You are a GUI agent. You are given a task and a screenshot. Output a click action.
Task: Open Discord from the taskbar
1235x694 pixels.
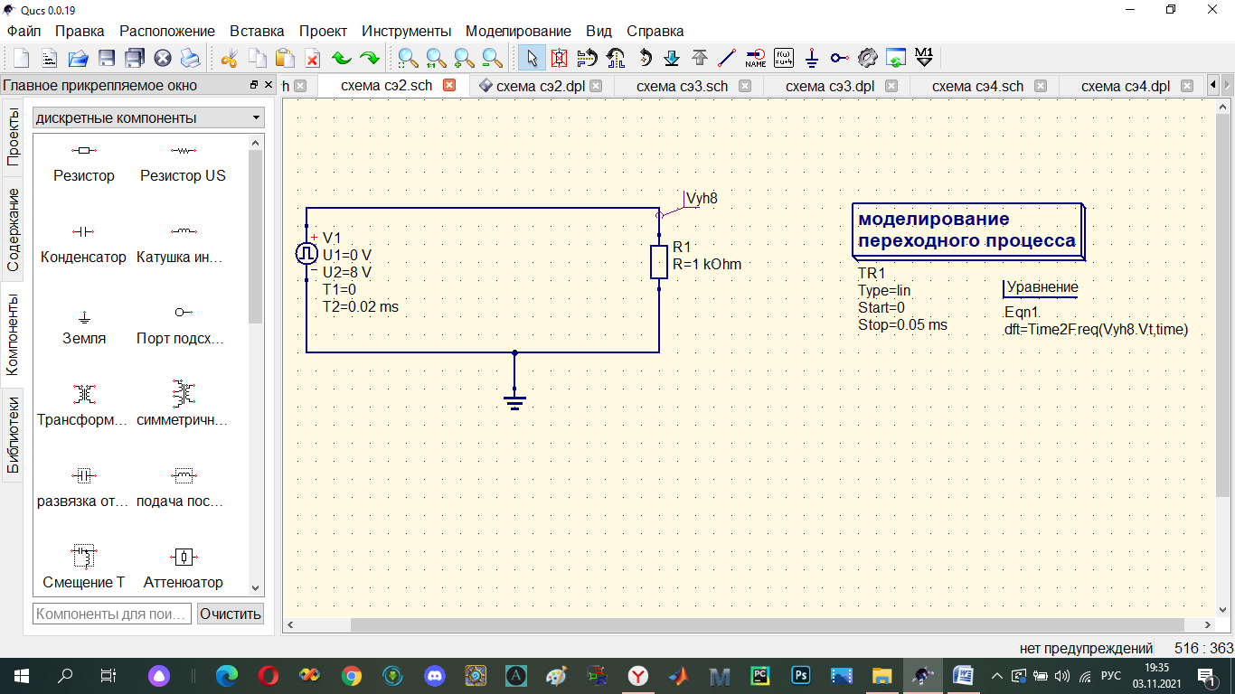pos(435,675)
